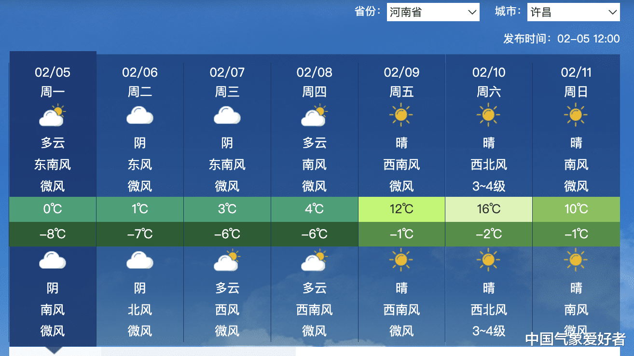The image size is (634, 356).
Task: Select the 02/05 周一 forecast column
Action: tap(53, 199)
